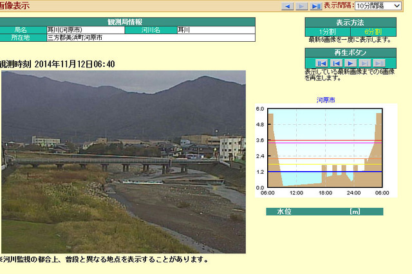Click the 河原市 water level graph

point(326,151)
